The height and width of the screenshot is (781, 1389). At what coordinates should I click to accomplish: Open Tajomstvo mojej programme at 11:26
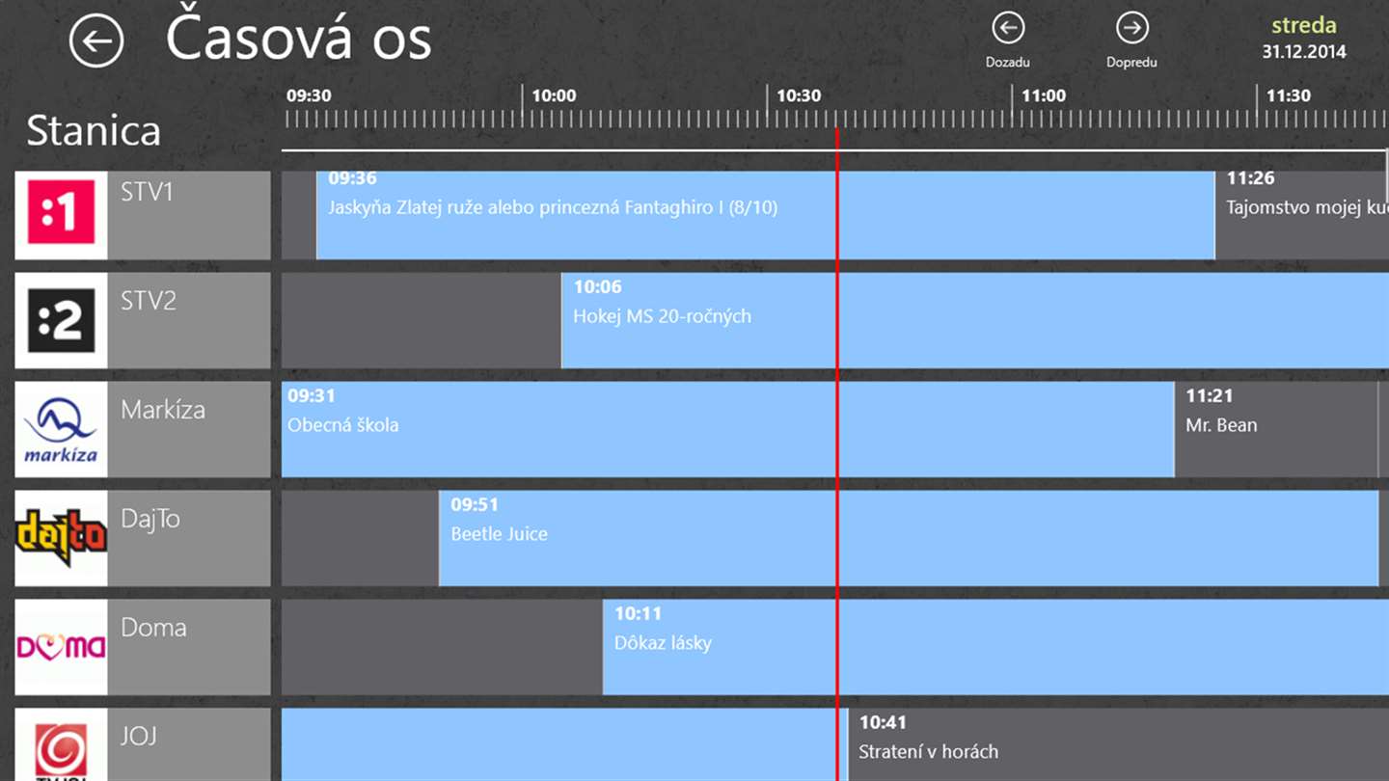(x=1302, y=215)
